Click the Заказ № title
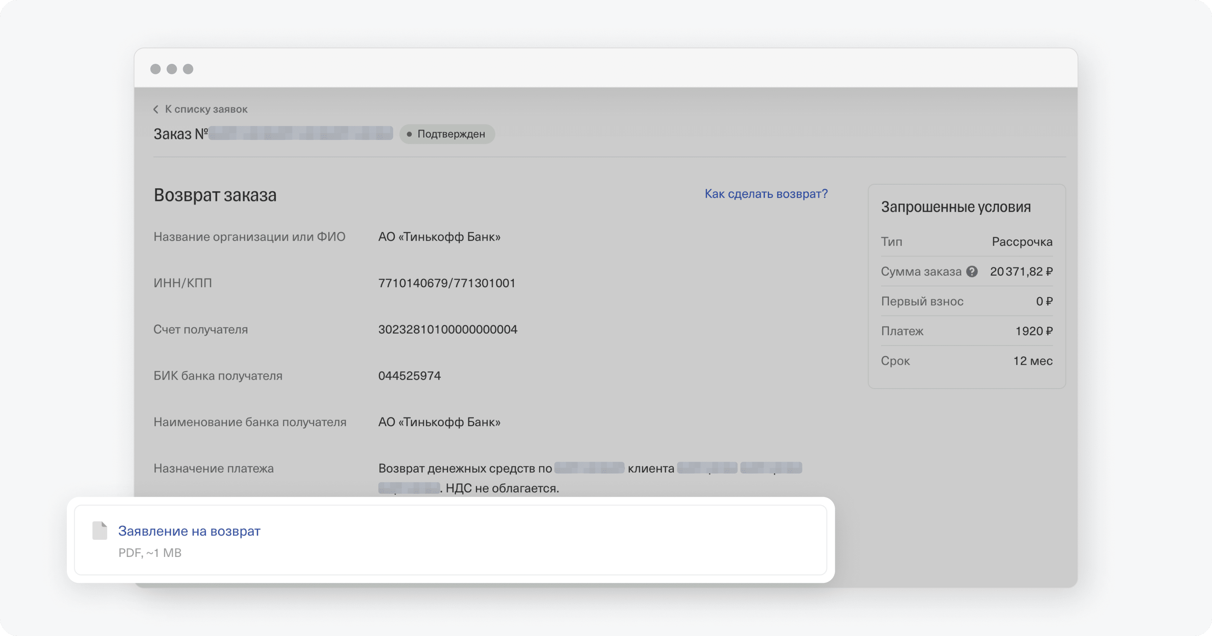1212x636 pixels. point(181,134)
